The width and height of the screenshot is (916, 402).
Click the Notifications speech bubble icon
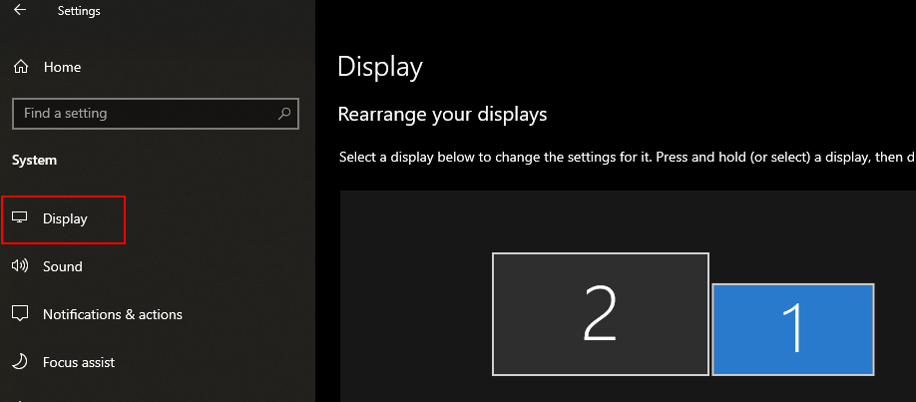20,314
